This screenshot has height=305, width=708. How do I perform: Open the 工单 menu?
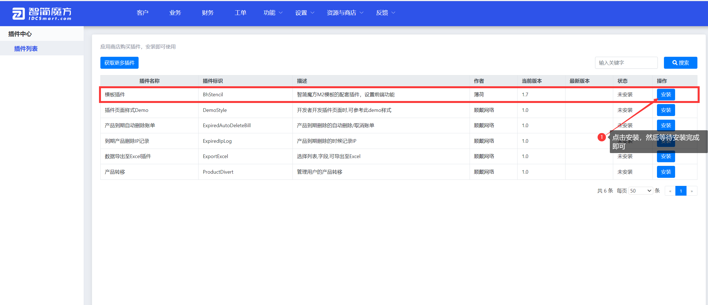point(240,13)
